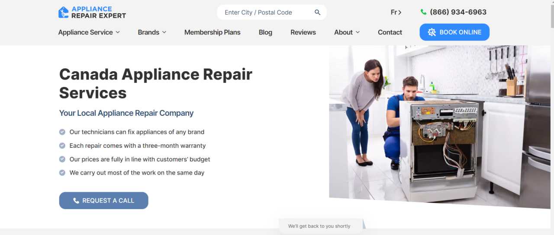Click the checkmark icon beside three-month warranty line
The width and height of the screenshot is (554, 235).
point(62,146)
